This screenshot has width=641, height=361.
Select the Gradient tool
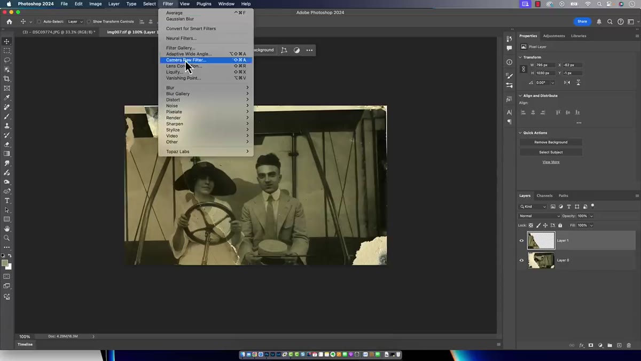(7, 154)
